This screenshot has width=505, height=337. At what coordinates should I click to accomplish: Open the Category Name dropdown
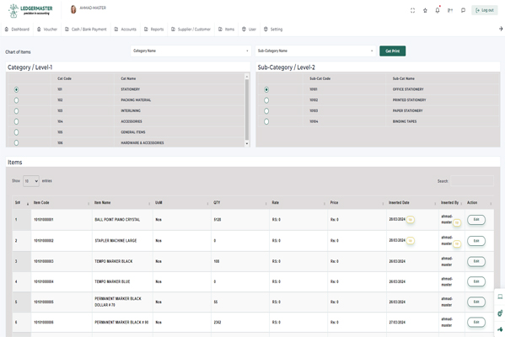click(191, 51)
